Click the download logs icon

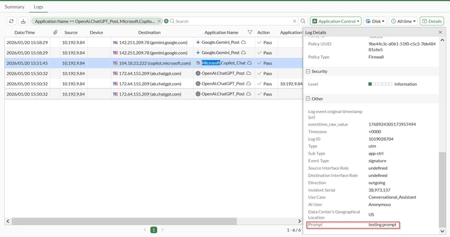23,21
